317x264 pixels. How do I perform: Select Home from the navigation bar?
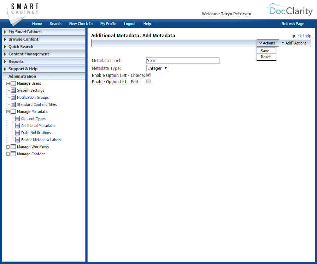pyautogui.click(x=37, y=24)
